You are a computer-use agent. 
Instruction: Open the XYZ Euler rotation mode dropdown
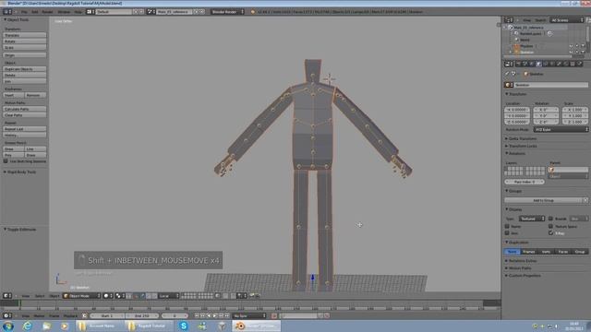tap(561, 129)
